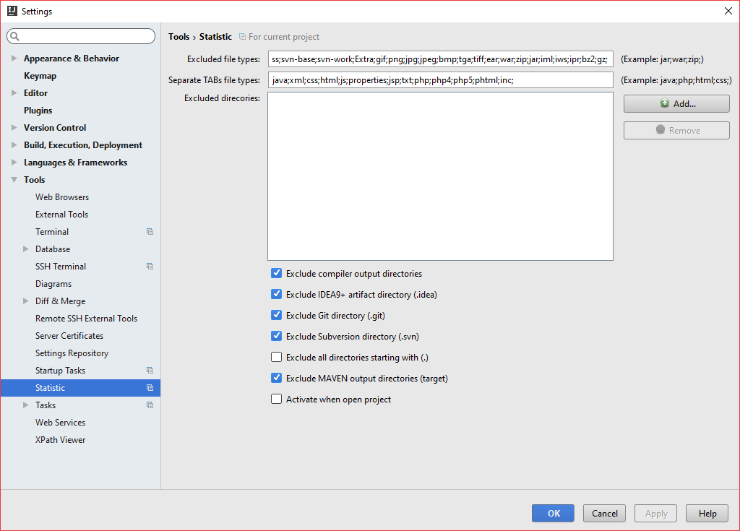Expand the Tasks node arrow
The image size is (740, 531).
(25, 405)
